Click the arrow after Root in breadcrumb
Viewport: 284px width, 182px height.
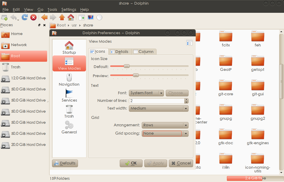tap(69, 25)
